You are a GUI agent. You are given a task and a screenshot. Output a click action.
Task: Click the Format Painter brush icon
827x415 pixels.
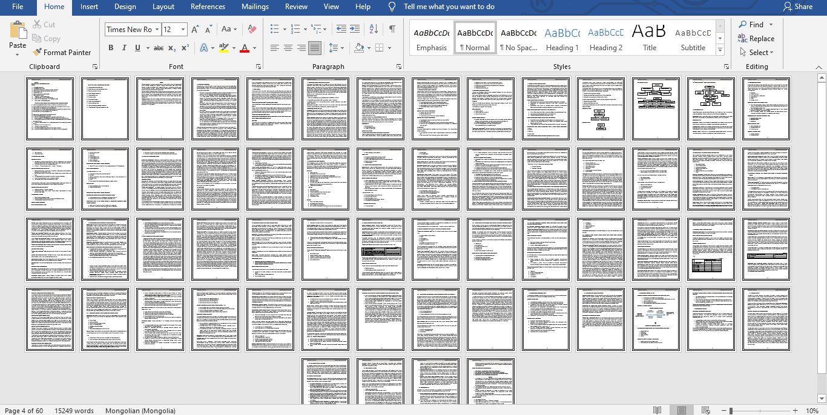[38, 53]
